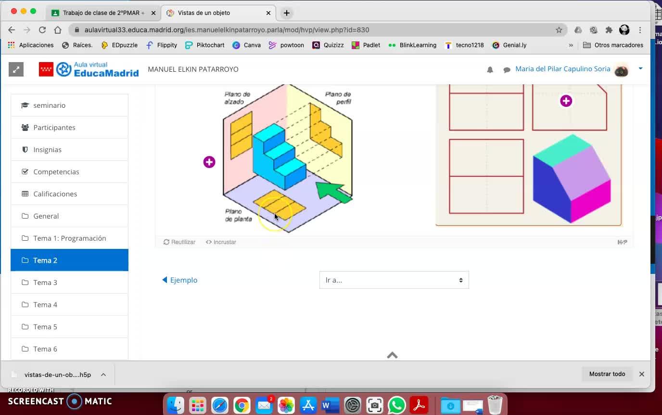Open Tema 1: Programación in the sidebar

pos(69,238)
